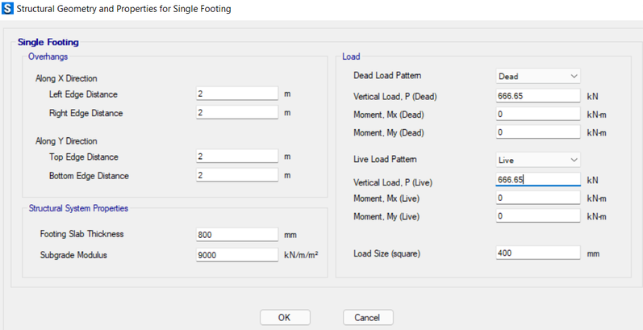Select the Right Edge Distance field
The image size is (643, 330).
(237, 112)
